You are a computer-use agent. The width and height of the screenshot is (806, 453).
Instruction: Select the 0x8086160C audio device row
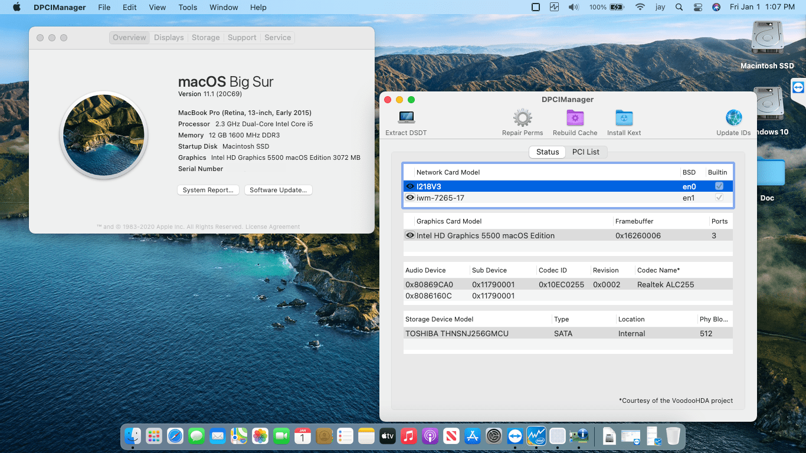point(568,296)
